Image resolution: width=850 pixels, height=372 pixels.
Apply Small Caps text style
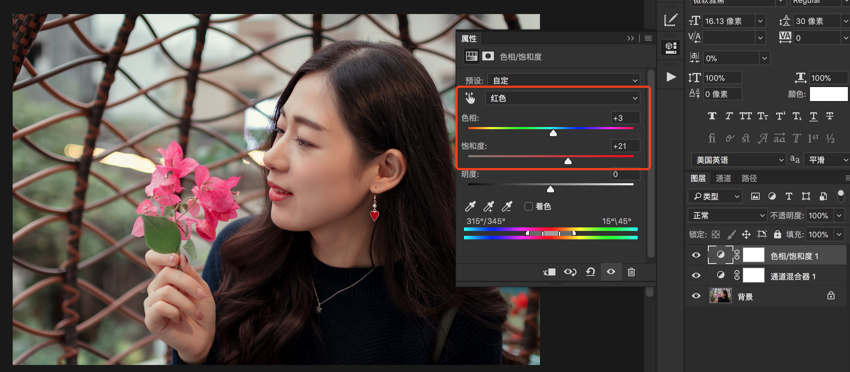pyautogui.click(x=763, y=116)
